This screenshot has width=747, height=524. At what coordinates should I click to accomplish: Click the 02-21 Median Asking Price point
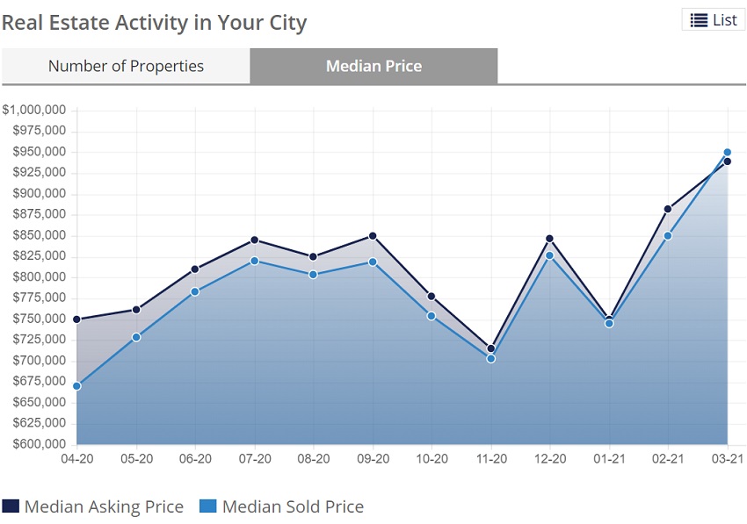(668, 209)
